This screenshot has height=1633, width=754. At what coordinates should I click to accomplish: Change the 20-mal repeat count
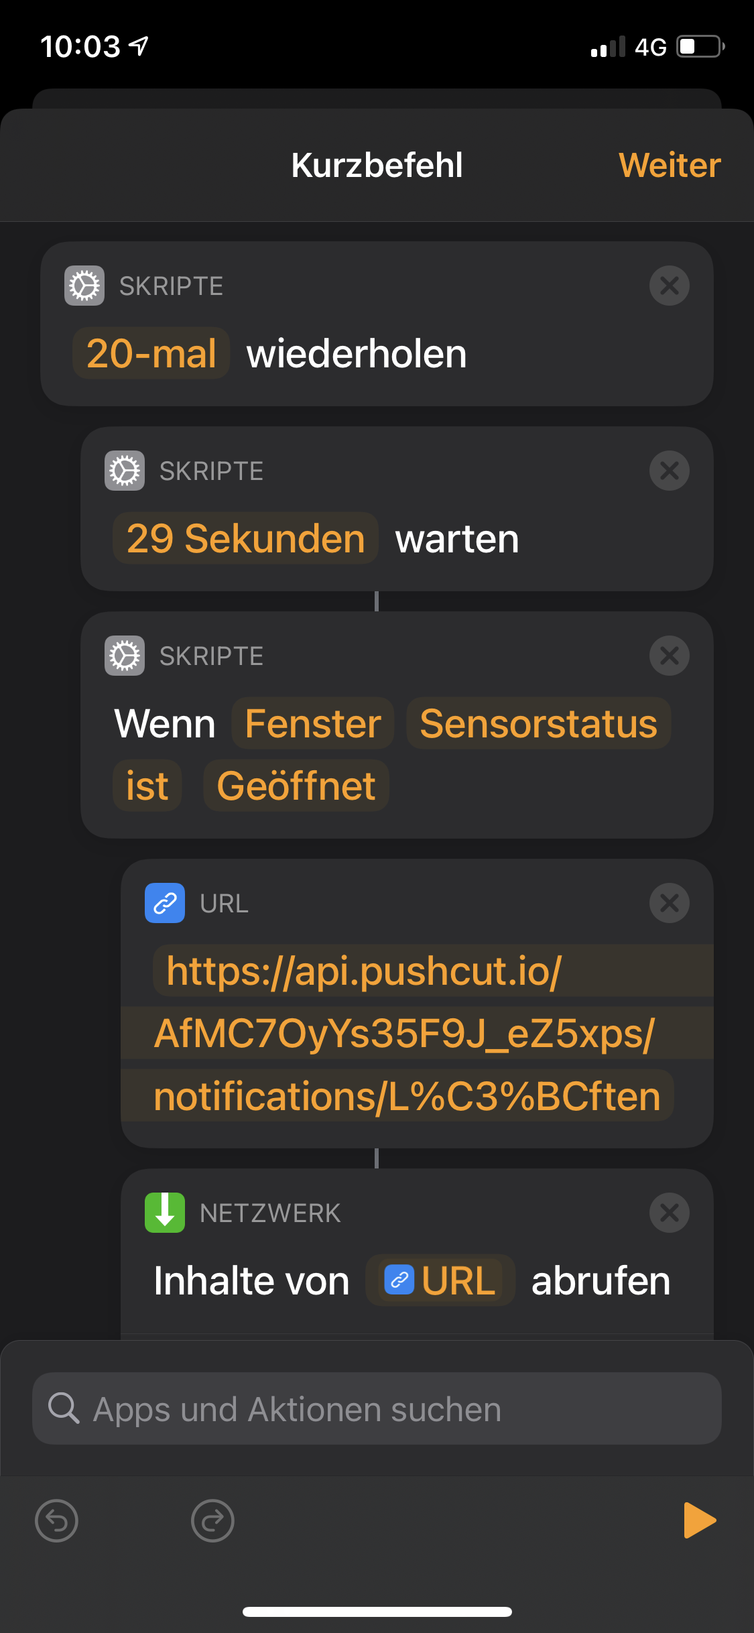tap(151, 353)
